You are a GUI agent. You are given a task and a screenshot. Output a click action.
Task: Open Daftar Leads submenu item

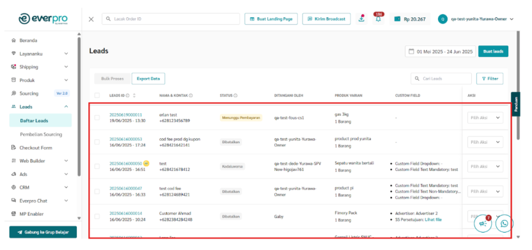pyautogui.click(x=40, y=120)
